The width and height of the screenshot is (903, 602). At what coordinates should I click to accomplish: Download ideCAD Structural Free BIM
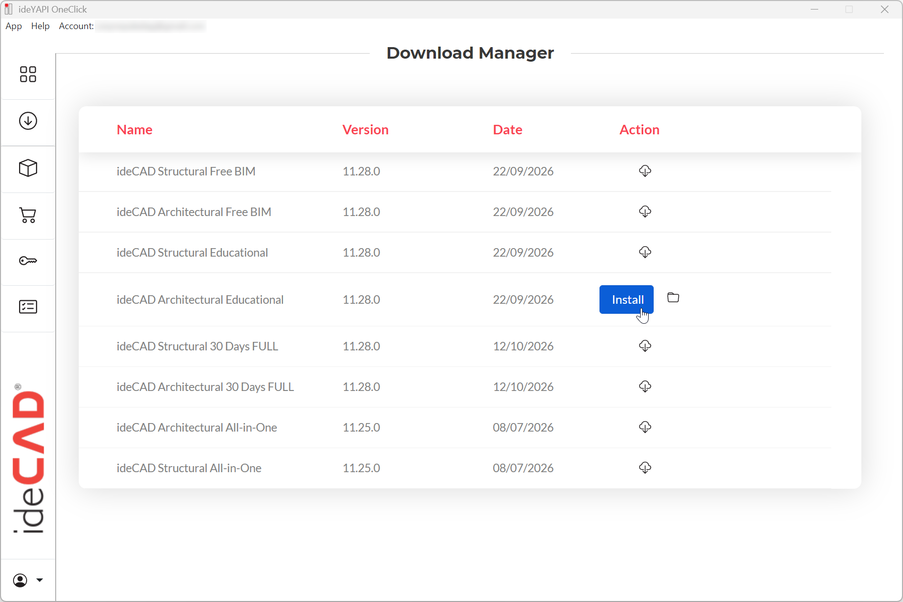tap(645, 171)
